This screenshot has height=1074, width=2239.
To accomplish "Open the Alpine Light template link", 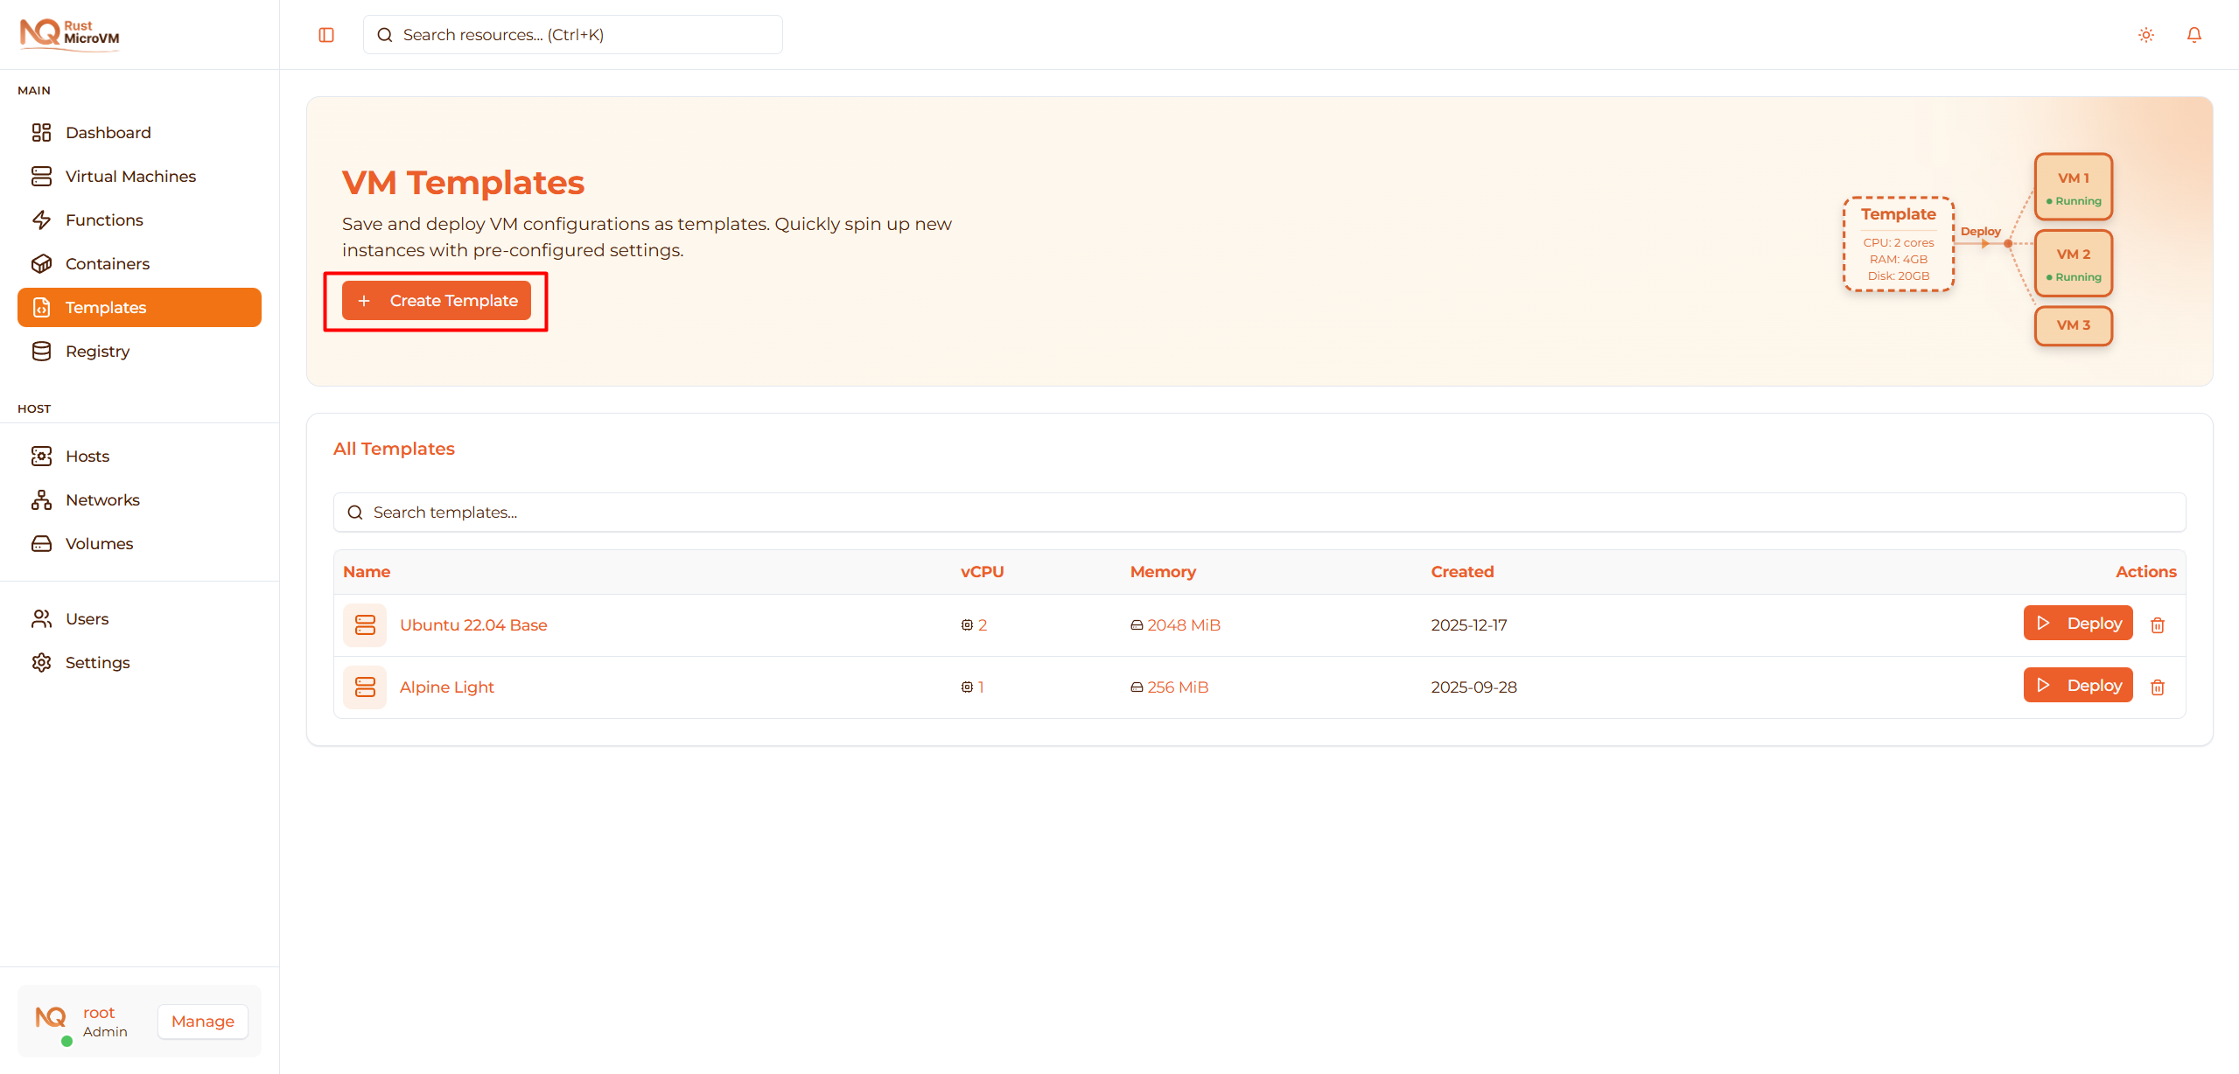I will (446, 687).
